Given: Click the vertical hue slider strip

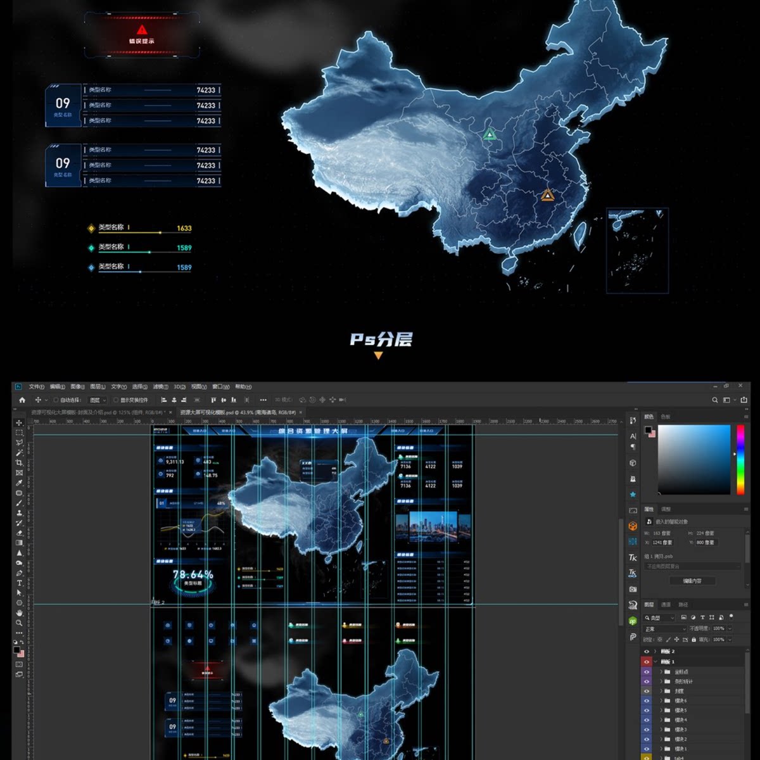Looking at the screenshot, I should click(x=740, y=459).
